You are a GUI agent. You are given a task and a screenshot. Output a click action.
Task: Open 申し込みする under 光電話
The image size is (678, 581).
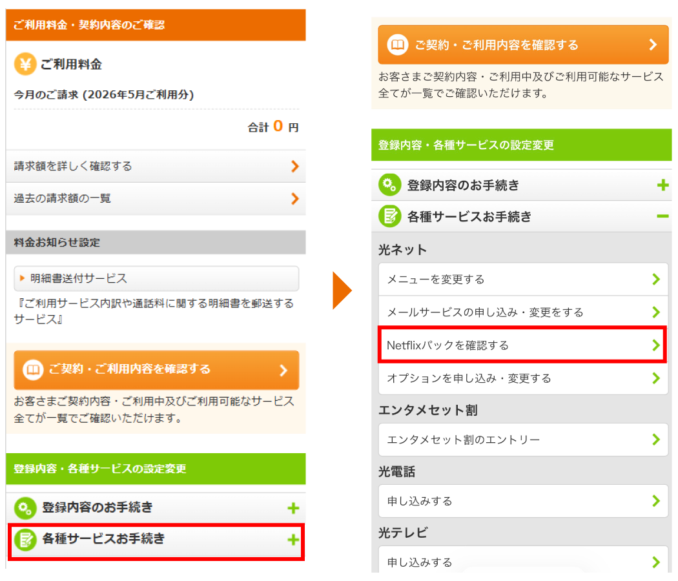[523, 501]
